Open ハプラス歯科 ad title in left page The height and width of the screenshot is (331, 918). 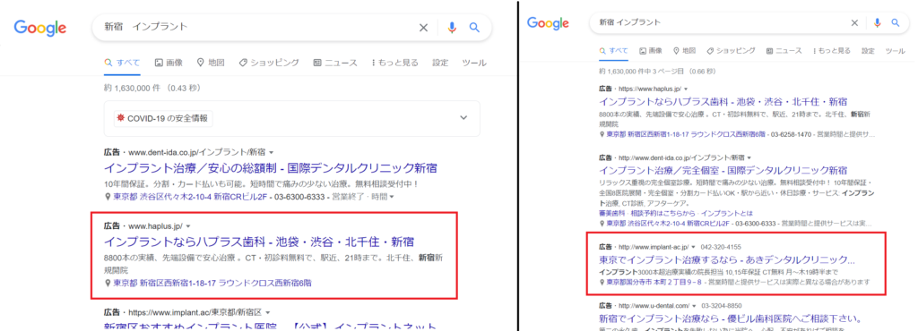pyautogui.click(x=259, y=242)
